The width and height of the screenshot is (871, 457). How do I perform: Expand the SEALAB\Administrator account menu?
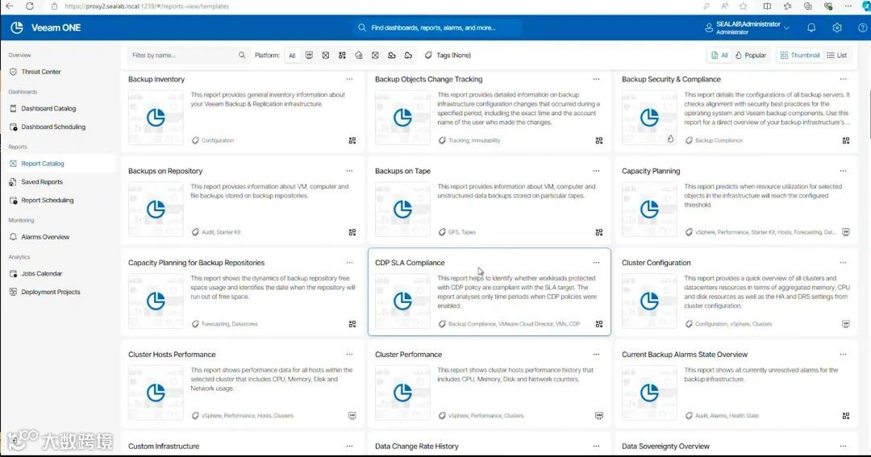coord(747,27)
